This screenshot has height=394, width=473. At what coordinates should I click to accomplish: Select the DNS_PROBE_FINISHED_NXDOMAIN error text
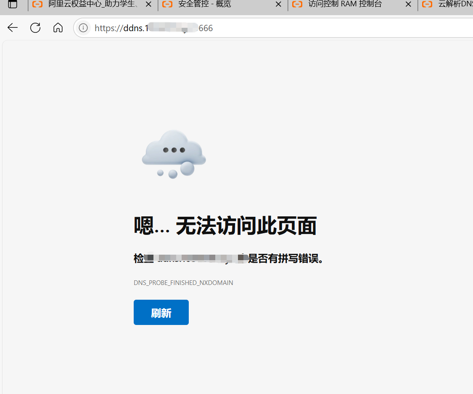(183, 283)
